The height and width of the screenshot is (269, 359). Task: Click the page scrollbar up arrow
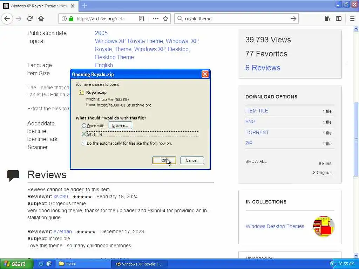(x=356, y=29)
